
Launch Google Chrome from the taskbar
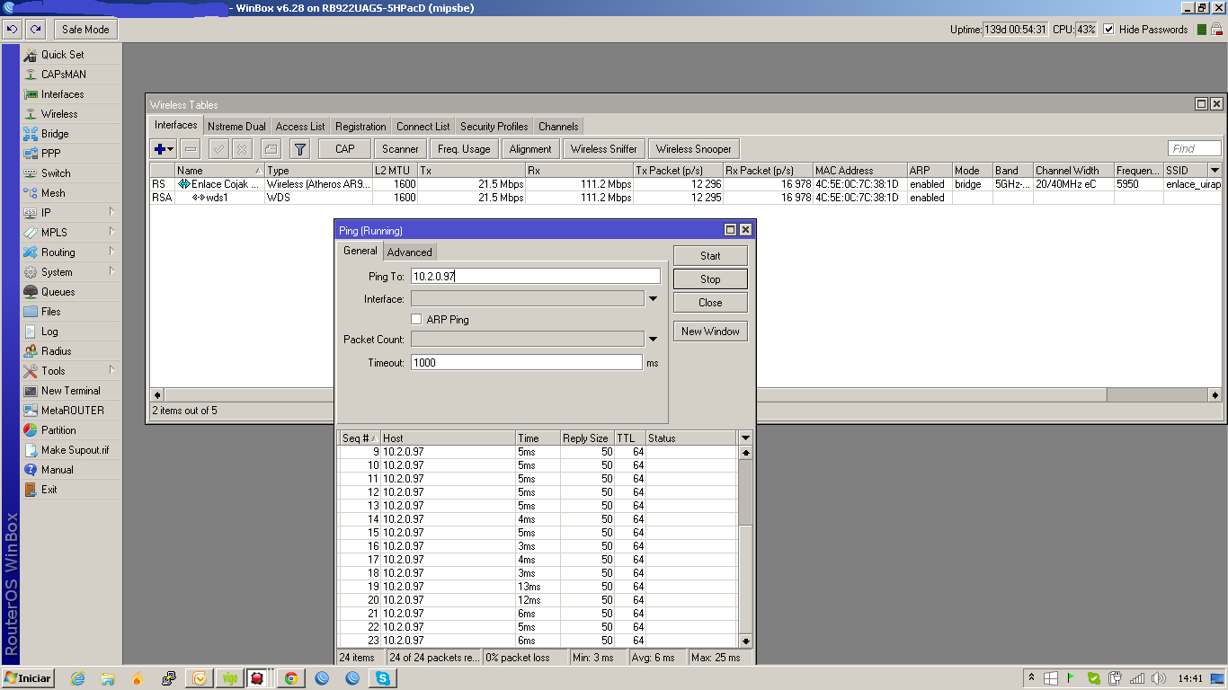[290, 678]
